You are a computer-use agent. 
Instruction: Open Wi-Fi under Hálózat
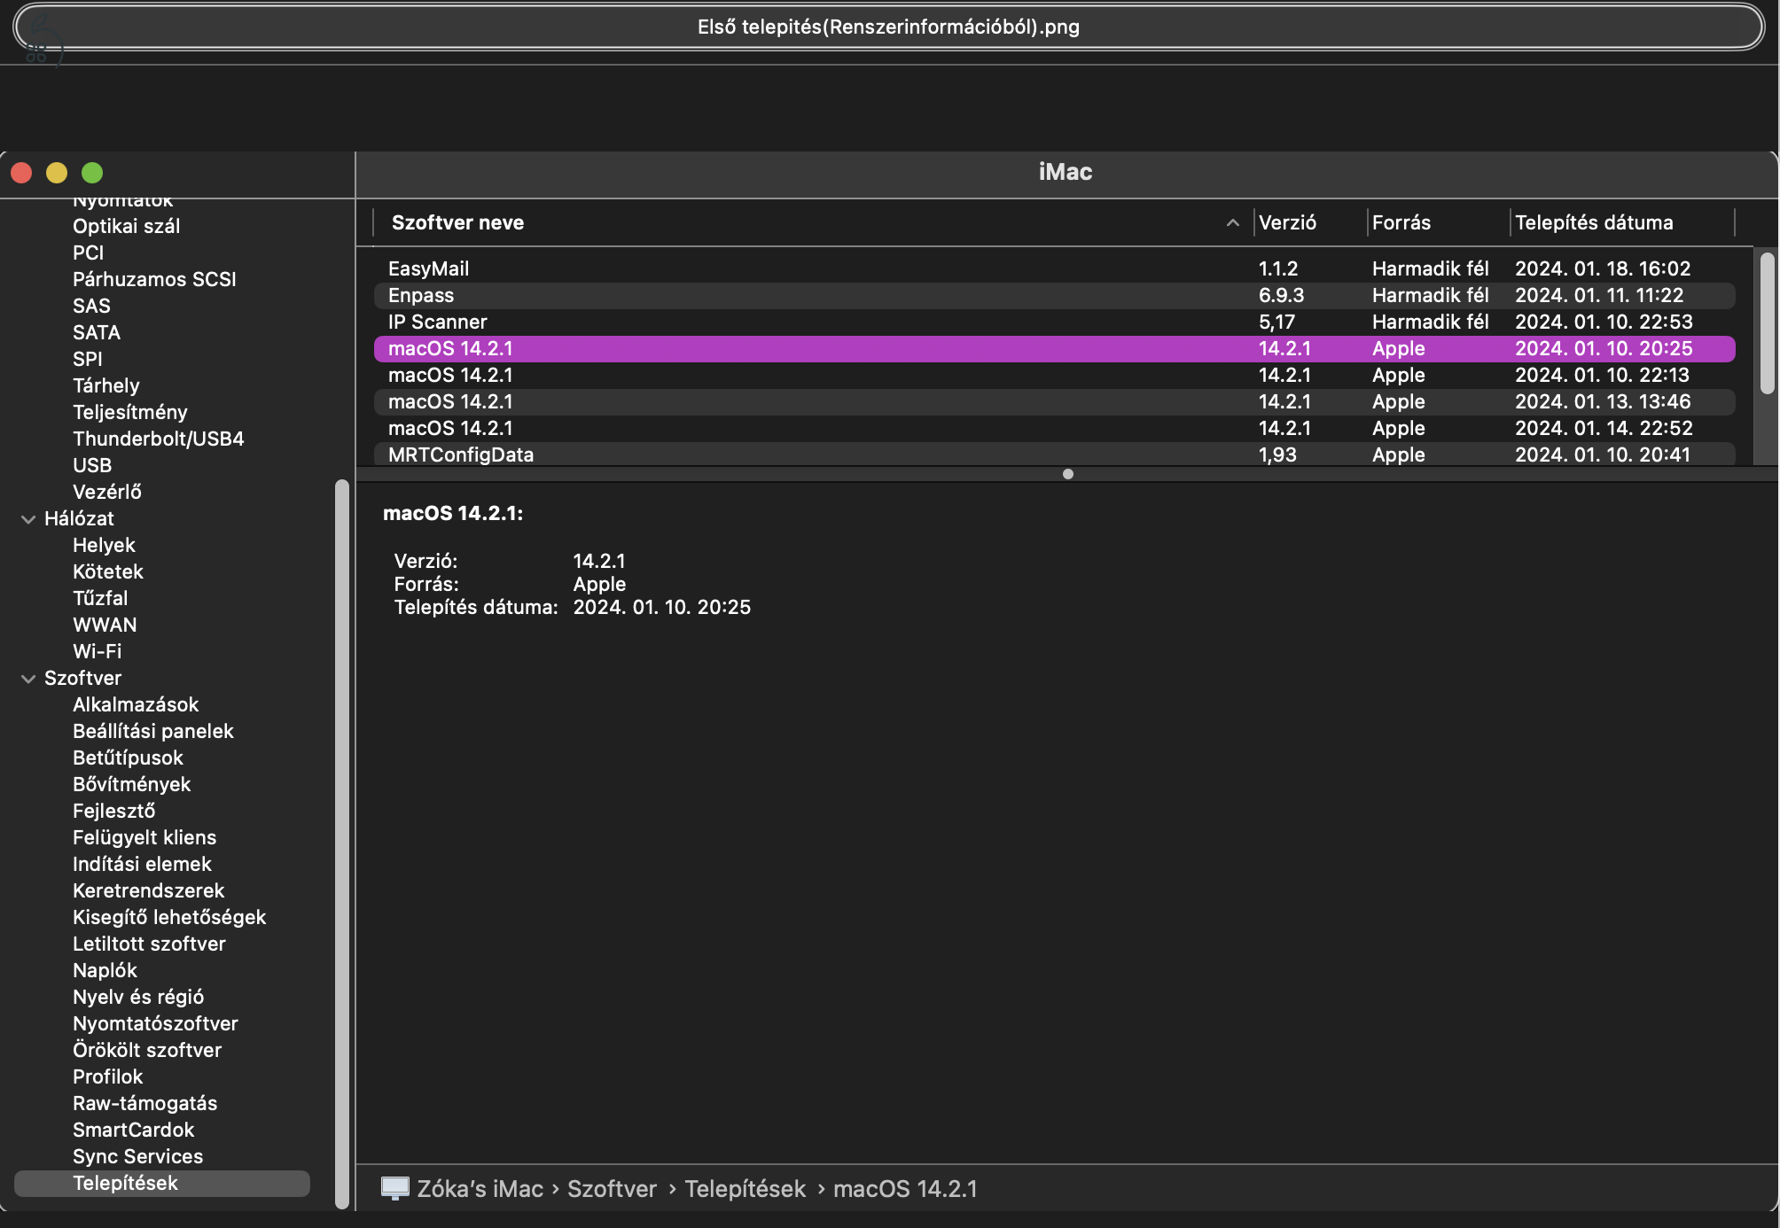(97, 652)
